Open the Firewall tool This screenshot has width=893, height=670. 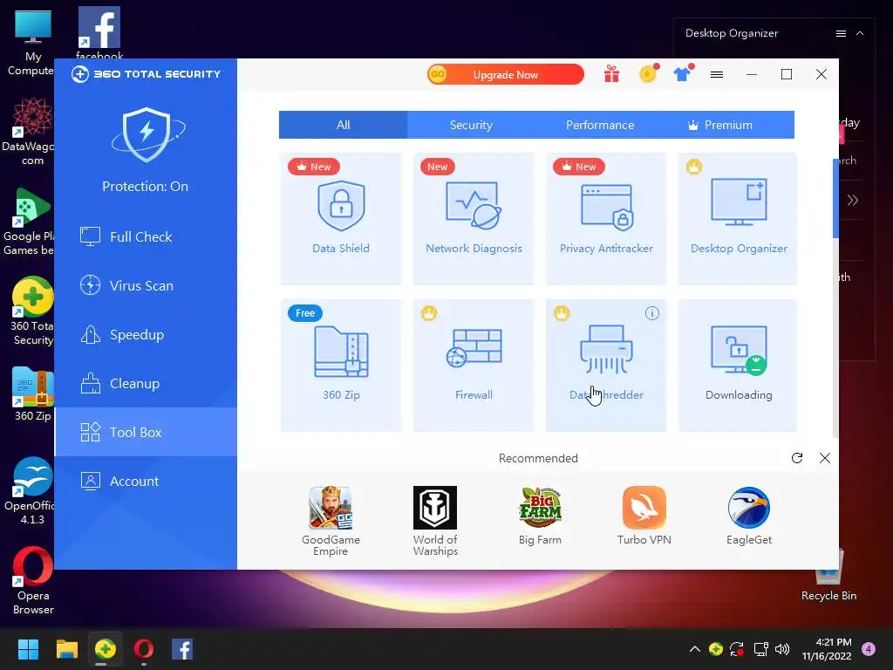point(474,366)
